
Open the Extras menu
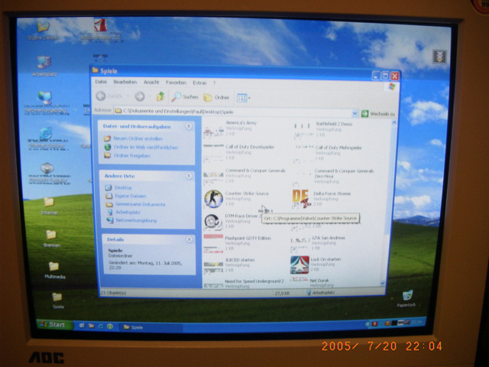pyautogui.click(x=199, y=83)
